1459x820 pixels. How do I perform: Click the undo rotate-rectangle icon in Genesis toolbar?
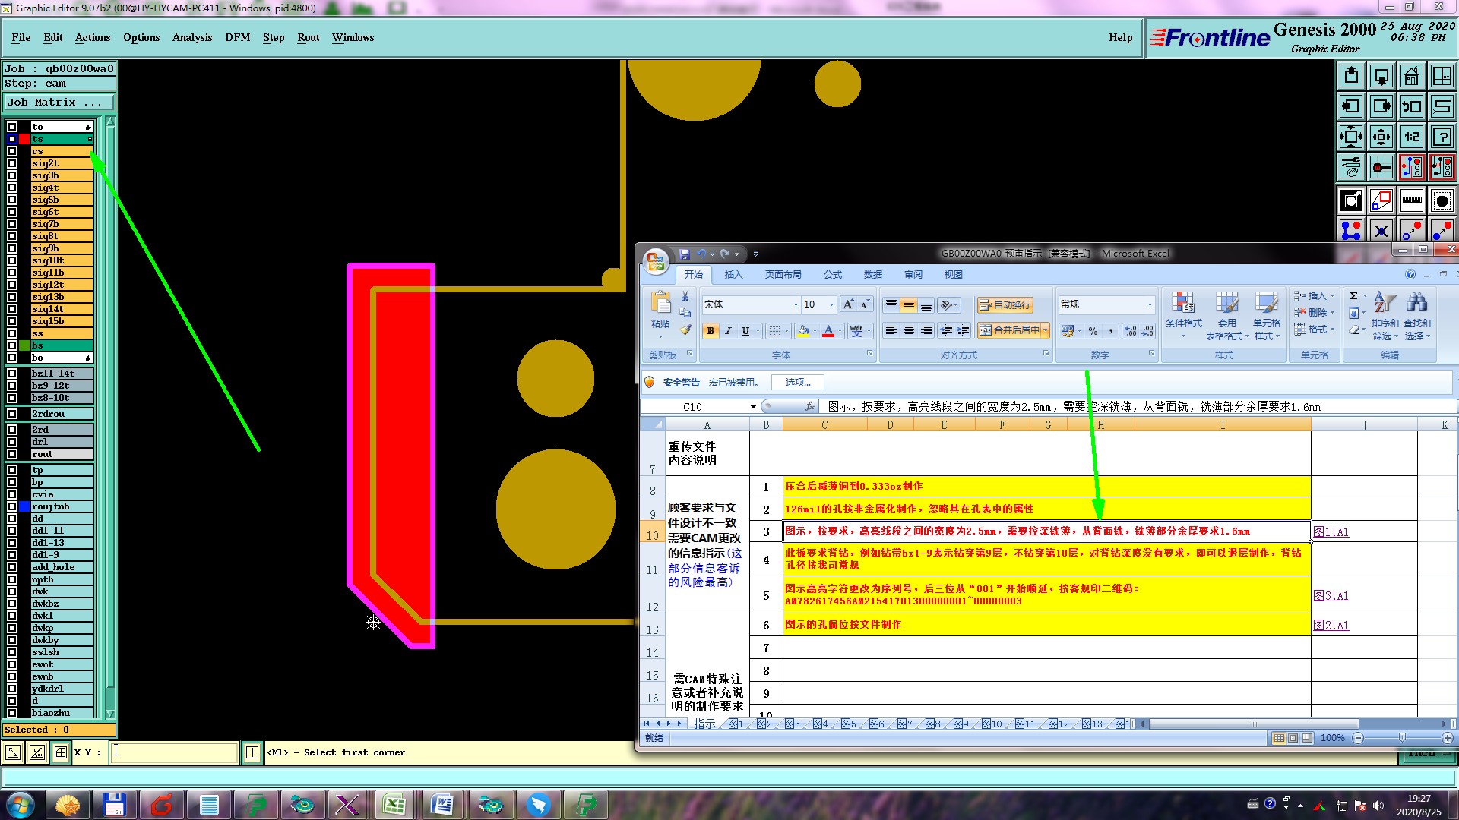[x=1411, y=106]
